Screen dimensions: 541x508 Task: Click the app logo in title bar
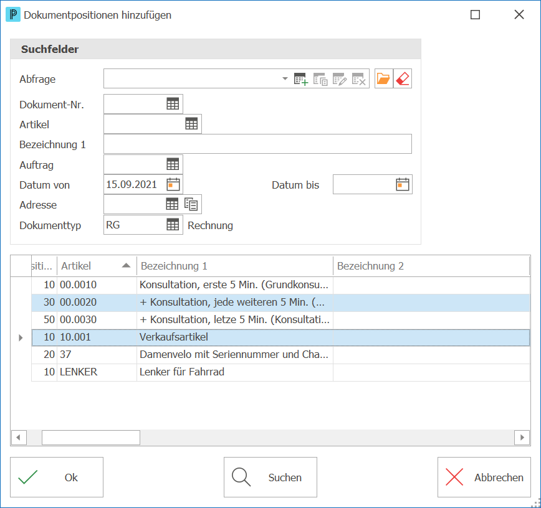tap(13, 14)
